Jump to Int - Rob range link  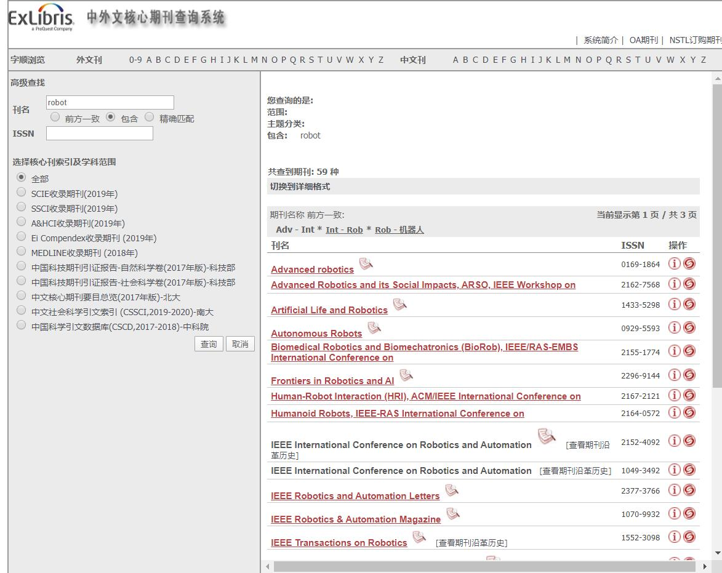(344, 230)
